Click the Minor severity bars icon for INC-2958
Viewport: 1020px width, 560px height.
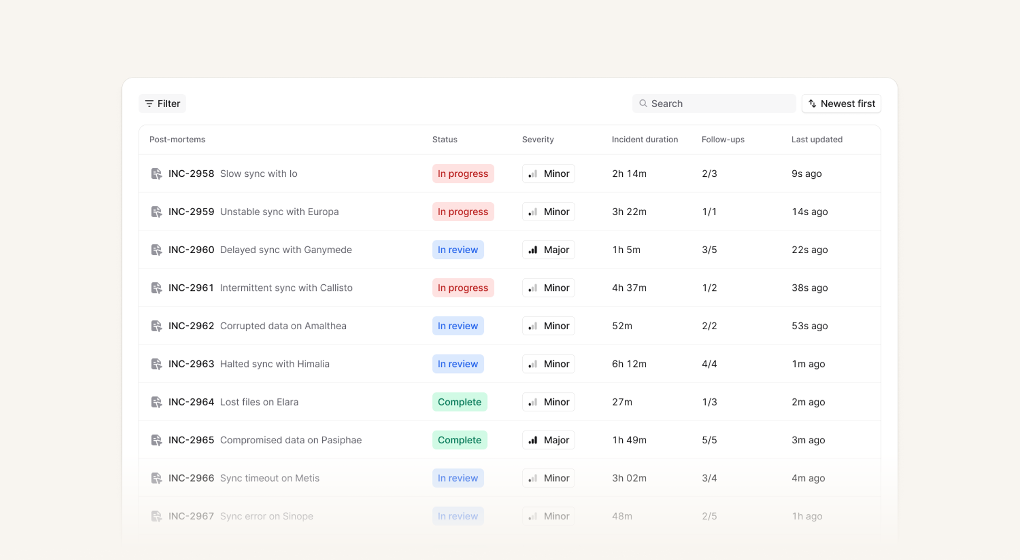[533, 174]
